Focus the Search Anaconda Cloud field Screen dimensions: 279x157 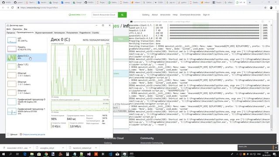point(105,15)
